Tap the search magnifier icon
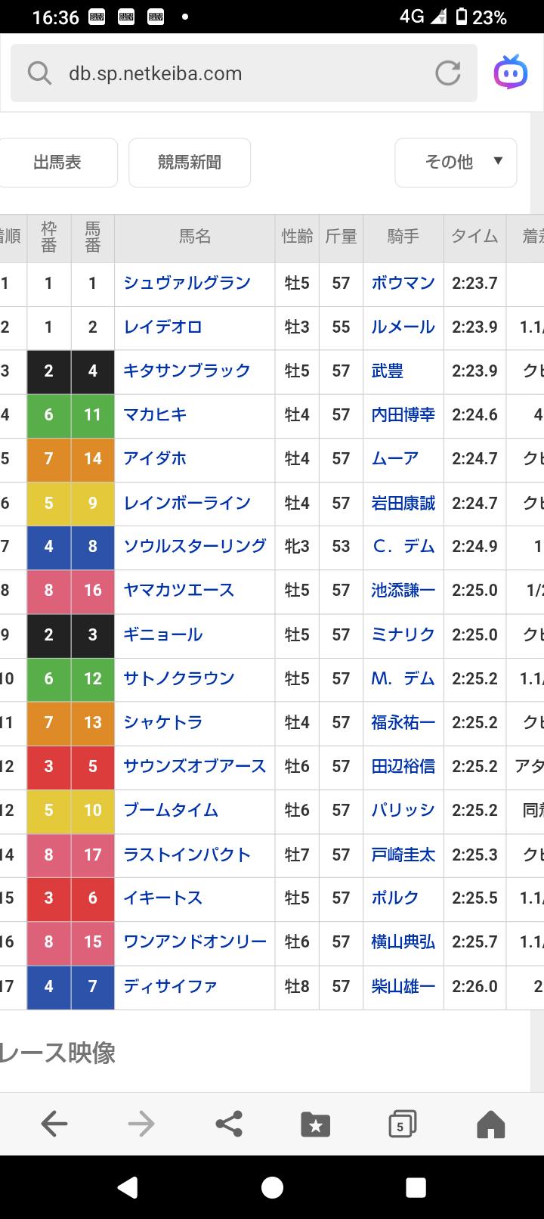Image resolution: width=544 pixels, height=1219 pixels. pyautogui.click(x=39, y=73)
